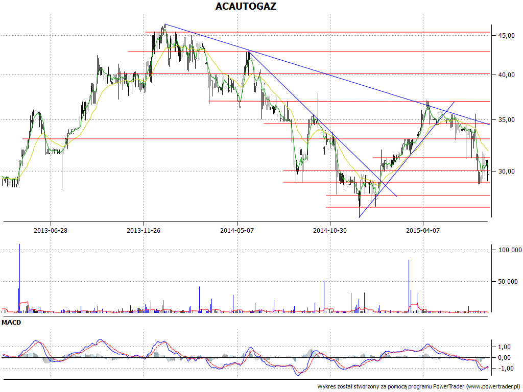Click the 30,00 price axis label

pos(506,171)
